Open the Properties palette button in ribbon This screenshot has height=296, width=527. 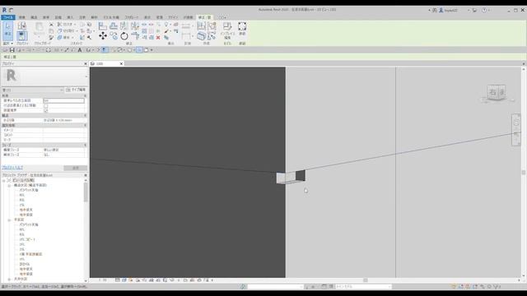[22, 36]
